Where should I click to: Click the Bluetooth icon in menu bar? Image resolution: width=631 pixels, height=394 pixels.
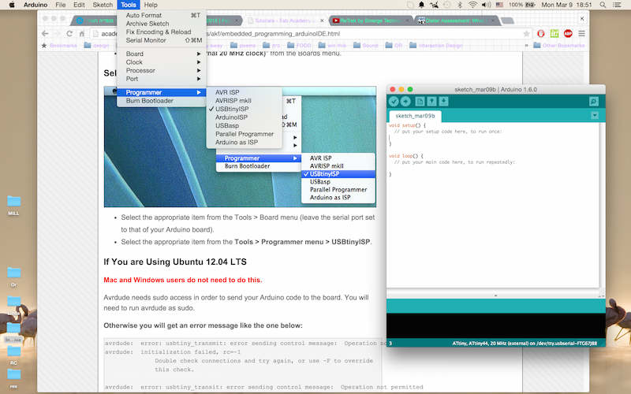pos(460,5)
